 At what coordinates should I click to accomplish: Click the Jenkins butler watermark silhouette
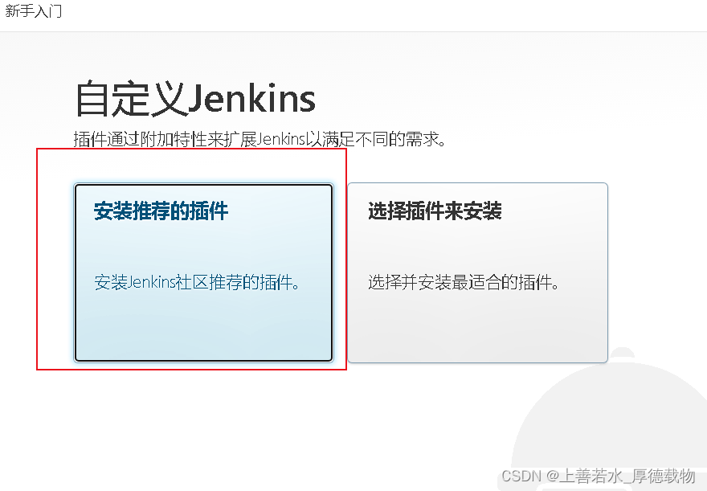pyautogui.click(x=611, y=419)
